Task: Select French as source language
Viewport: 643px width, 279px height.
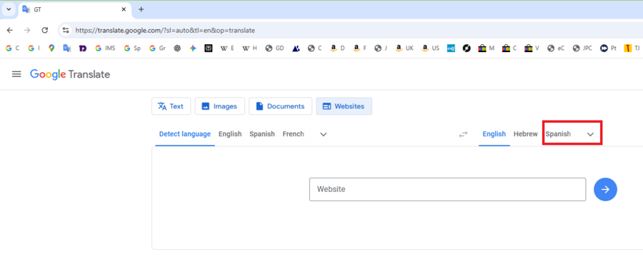Action: [x=293, y=134]
